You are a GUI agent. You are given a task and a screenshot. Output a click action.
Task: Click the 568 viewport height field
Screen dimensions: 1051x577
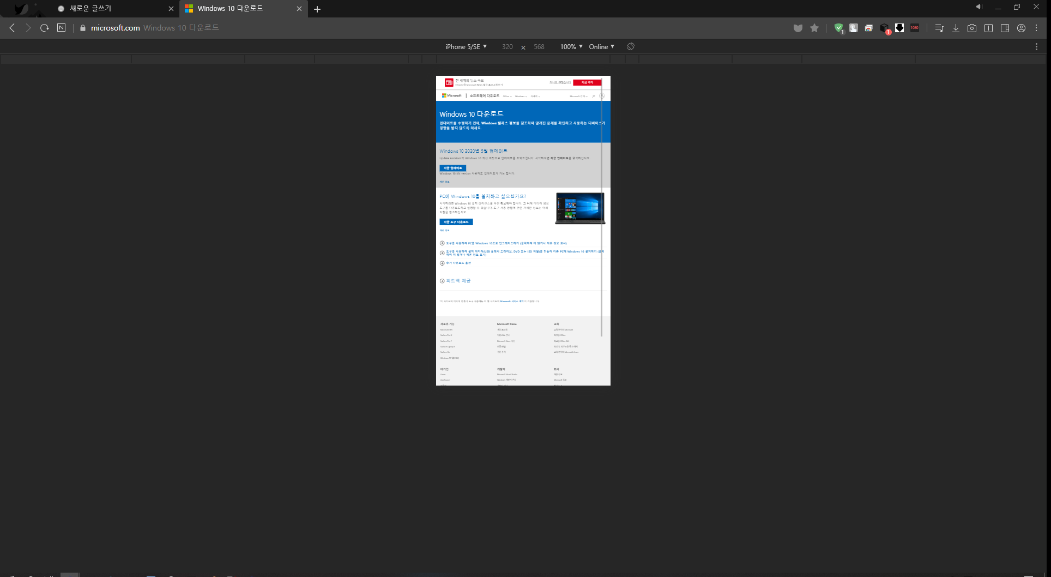coord(539,47)
